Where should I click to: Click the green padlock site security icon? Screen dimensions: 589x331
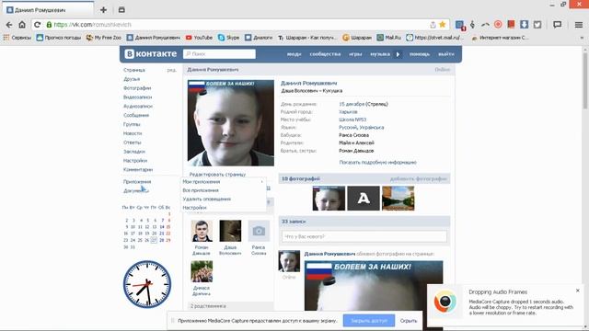click(49, 25)
